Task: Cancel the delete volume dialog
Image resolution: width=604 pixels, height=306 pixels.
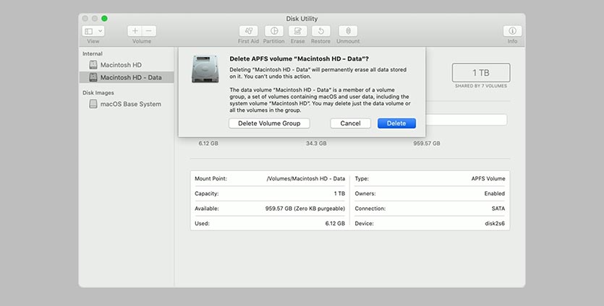Action: [350, 123]
